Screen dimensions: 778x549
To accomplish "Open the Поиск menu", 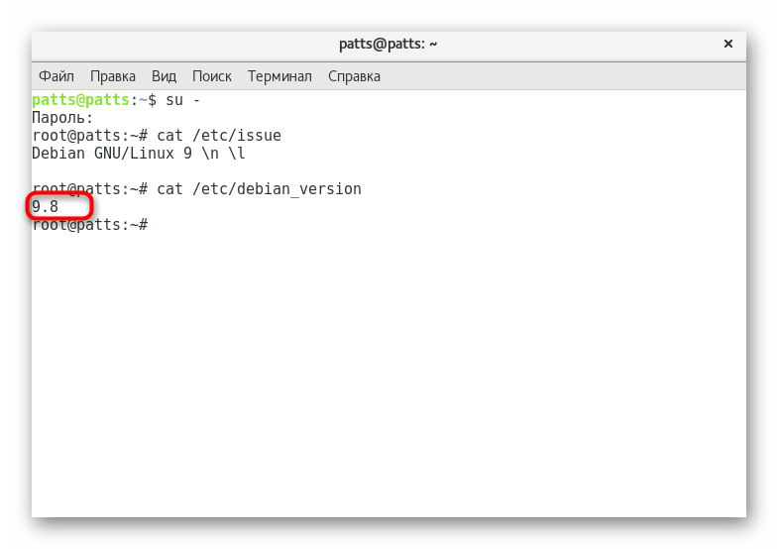I will tap(212, 76).
